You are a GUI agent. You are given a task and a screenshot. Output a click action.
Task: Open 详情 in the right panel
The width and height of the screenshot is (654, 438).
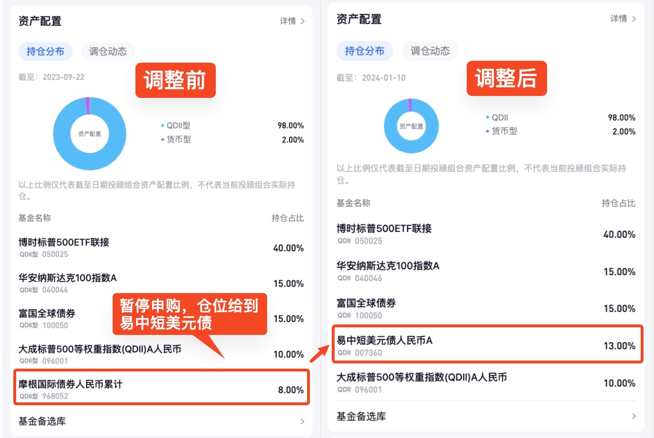tap(623, 19)
